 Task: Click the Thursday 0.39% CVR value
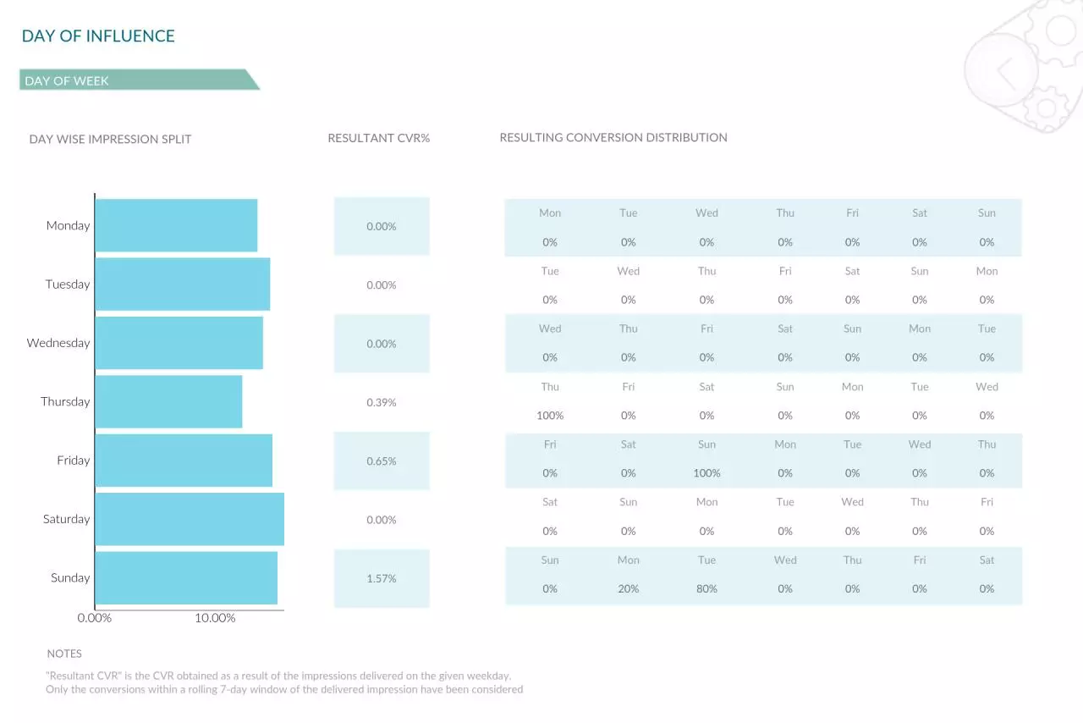[x=382, y=402]
